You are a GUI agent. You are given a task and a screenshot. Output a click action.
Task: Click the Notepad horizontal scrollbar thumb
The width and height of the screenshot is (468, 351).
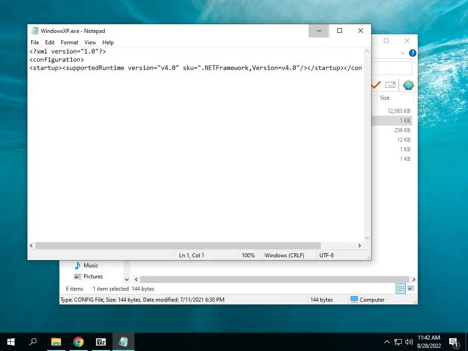(178, 245)
